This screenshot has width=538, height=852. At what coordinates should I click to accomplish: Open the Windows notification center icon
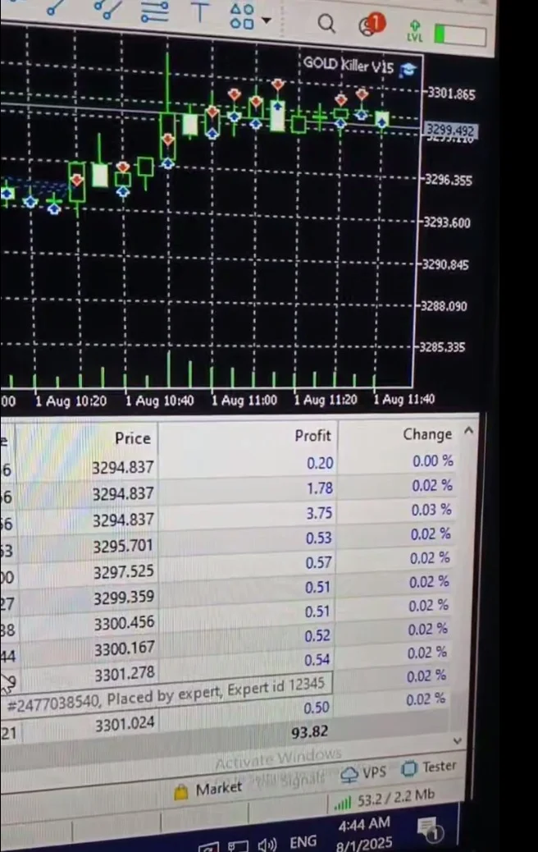tap(430, 831)
